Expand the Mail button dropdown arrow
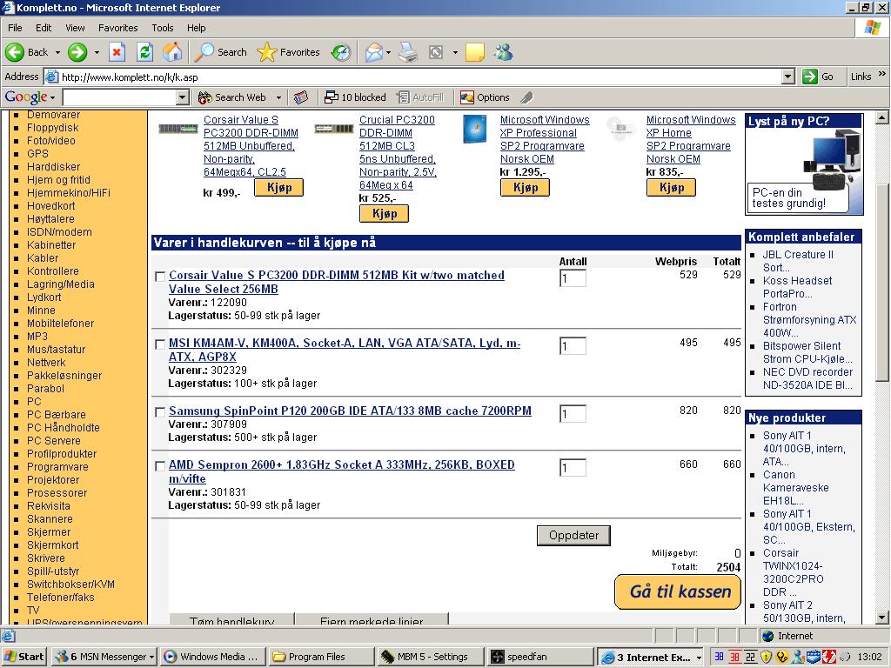 388,52
